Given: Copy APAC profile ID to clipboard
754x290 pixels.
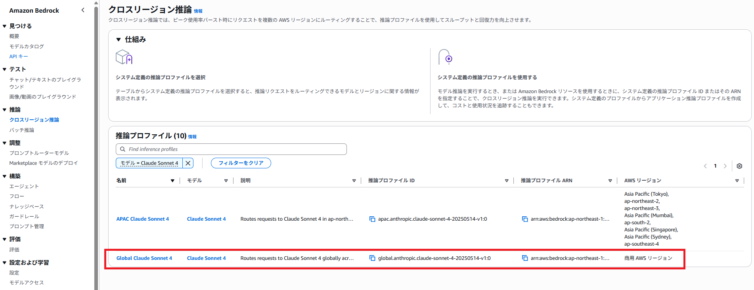Looking at the screenshot, I should pyautogui.click(x=372, y=219).
